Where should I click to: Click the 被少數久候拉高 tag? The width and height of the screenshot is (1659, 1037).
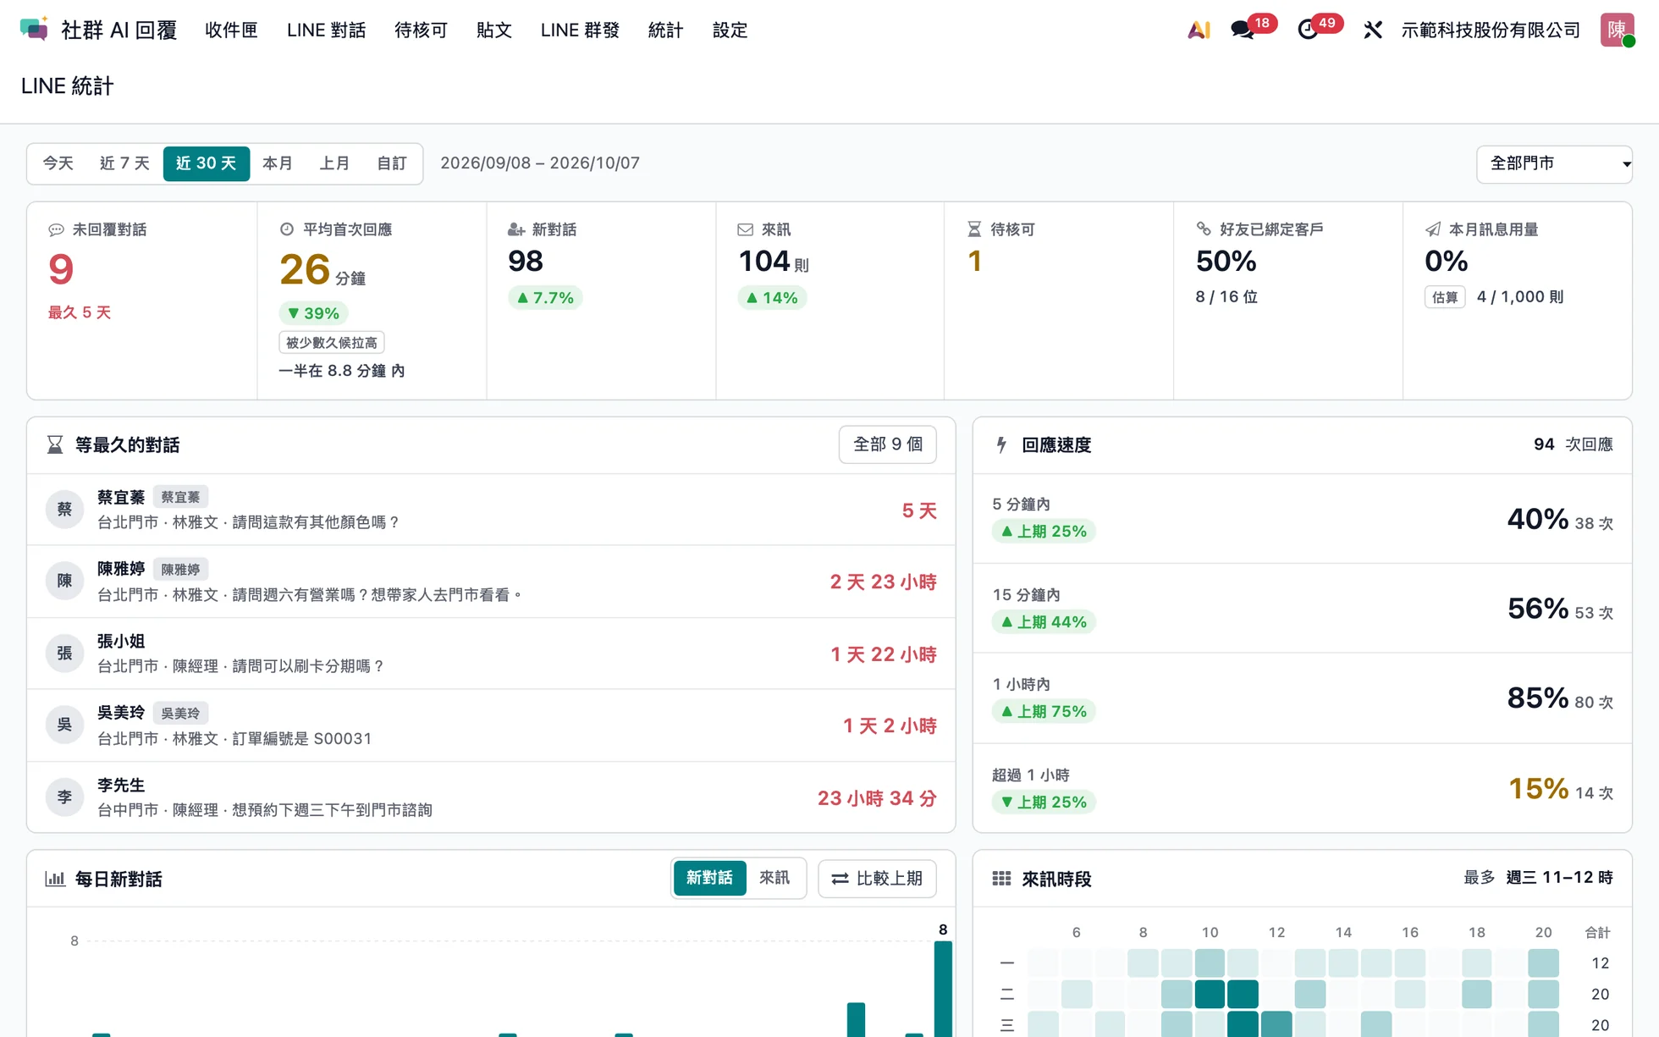point(332,342)
